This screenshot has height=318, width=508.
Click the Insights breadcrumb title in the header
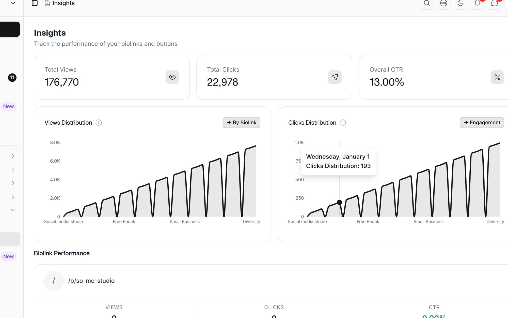[x=63, y=3]
